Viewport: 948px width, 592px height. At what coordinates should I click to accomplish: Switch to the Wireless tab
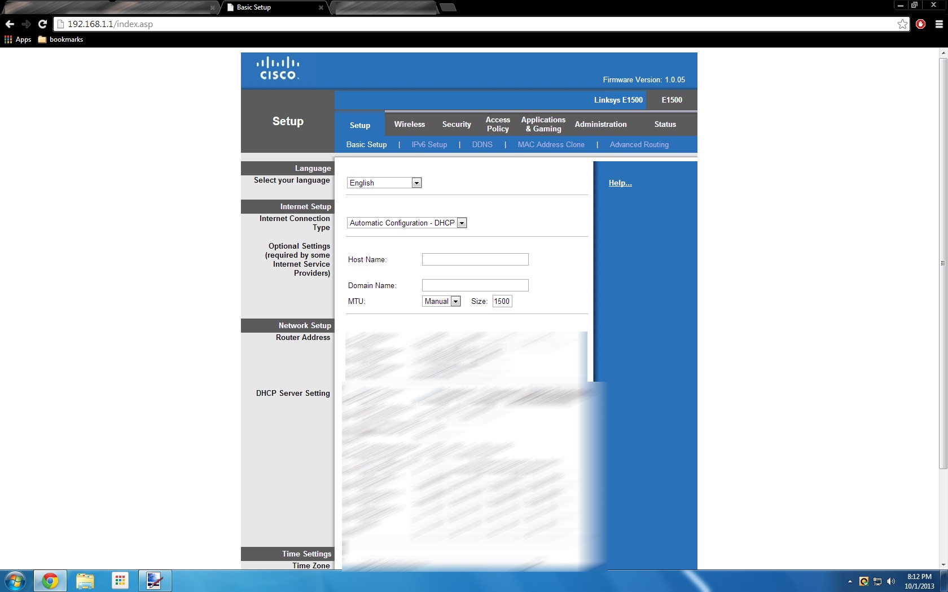click(x=409, y=124)
